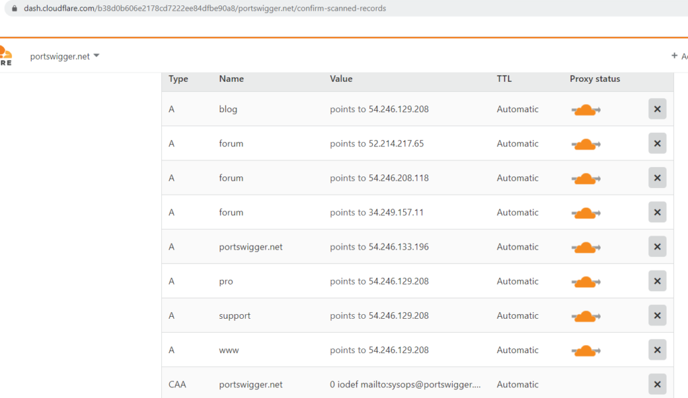This screenshot has width=688, height=398.
Task: Click the proxy cloud icon for the pro record
Action: (585, 281)
